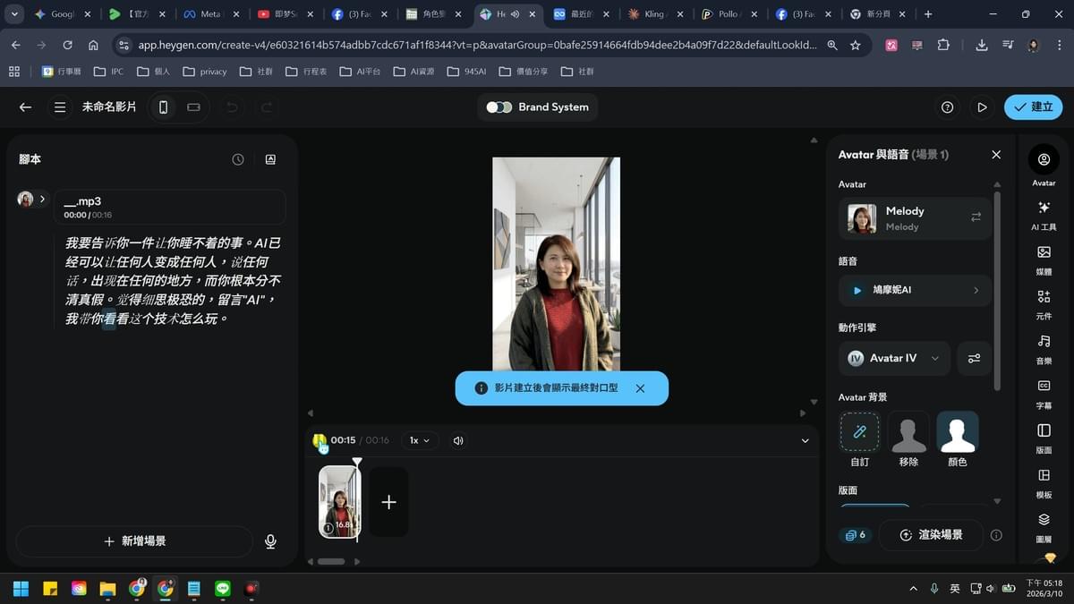Reload the browser page
This screenshot has width=1074, height=604.
point(67,45)
